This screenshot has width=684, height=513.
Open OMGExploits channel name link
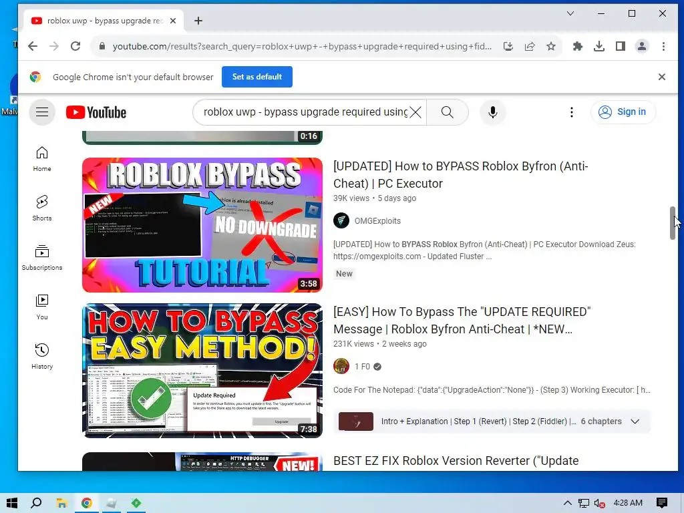(x=377, y=220)
